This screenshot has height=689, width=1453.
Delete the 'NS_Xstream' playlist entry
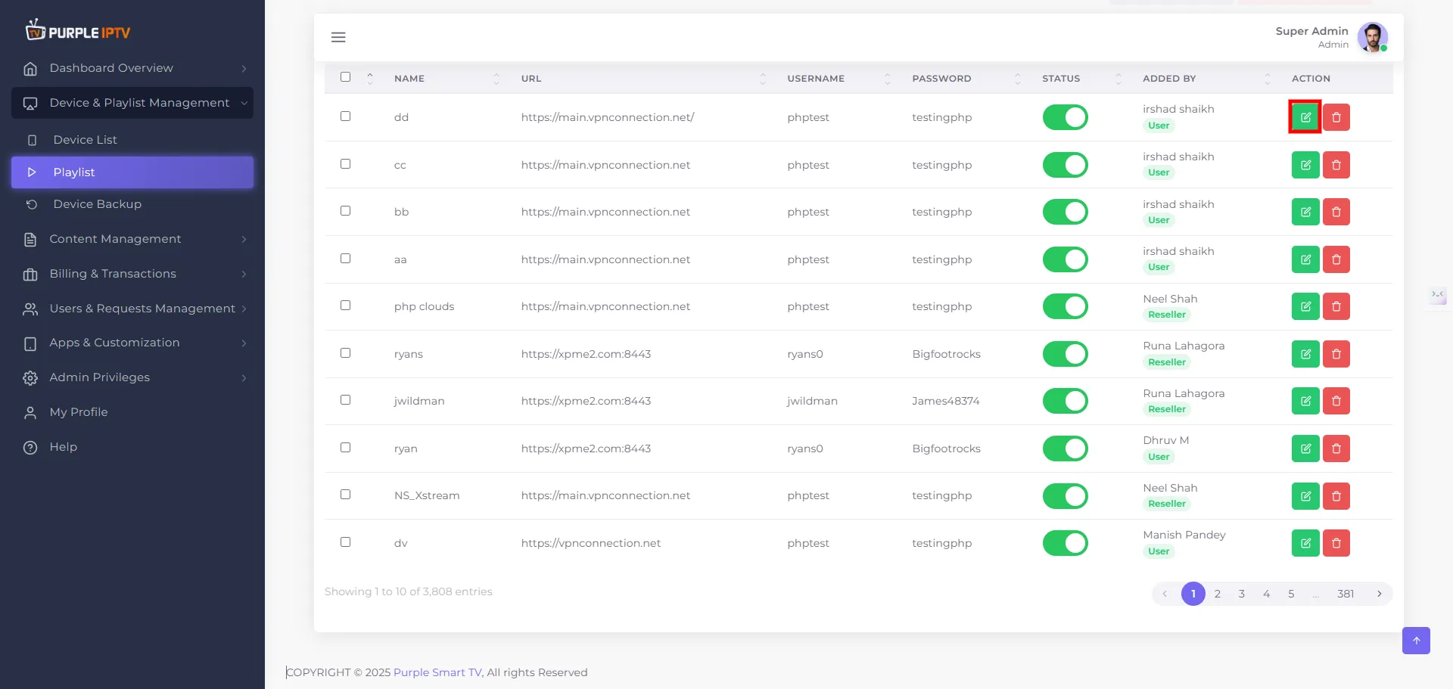(1336, 496)
